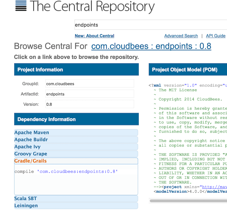
Task: Click 'Copyright 2014 CloudBees.' line in POM
Action: click(x=190, y=99)
